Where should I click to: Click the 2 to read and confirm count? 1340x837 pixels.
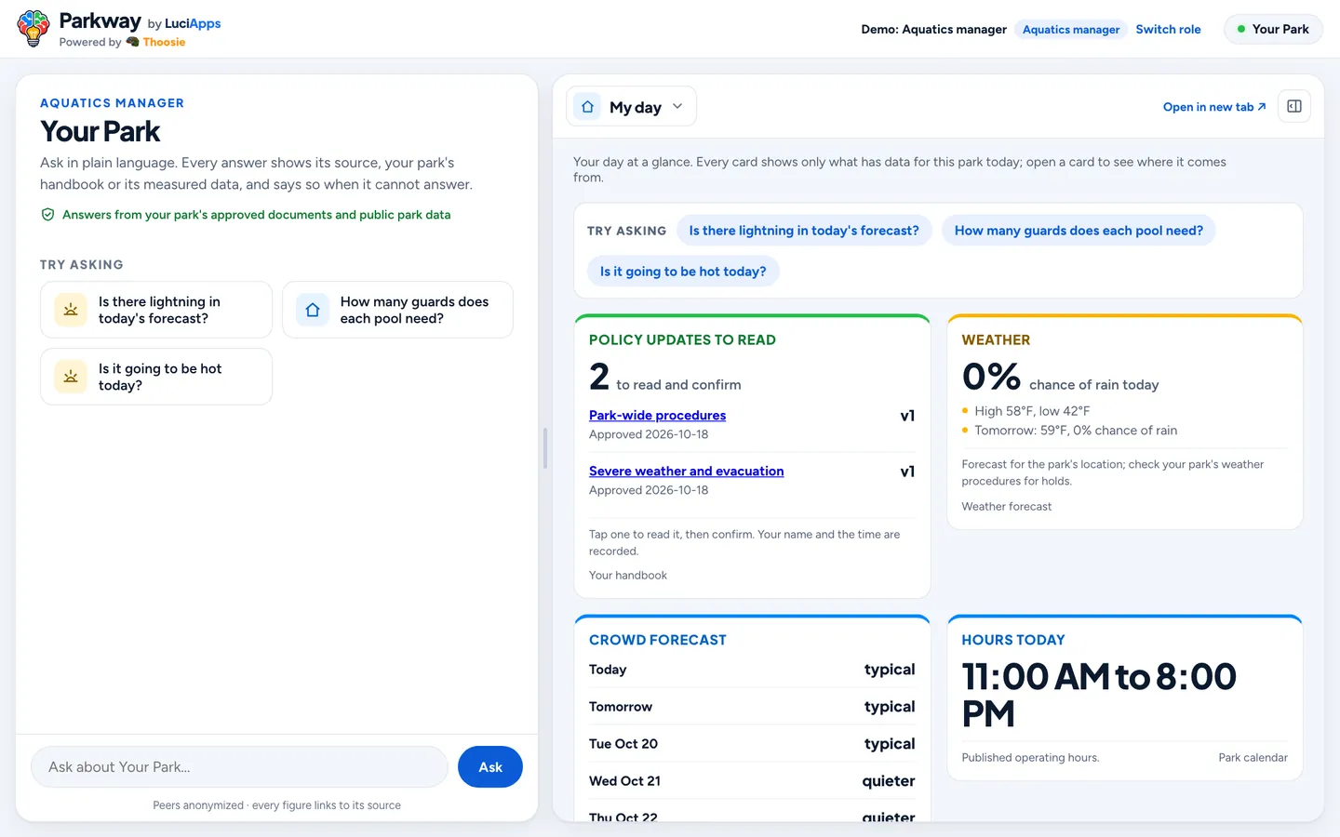(x=665, y=377)
